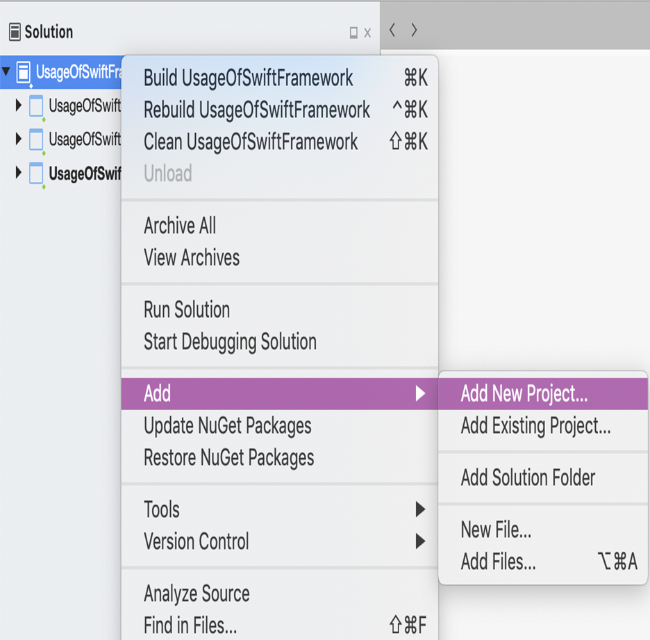Click the Solution pad icon in header

[x=15, y=32]
